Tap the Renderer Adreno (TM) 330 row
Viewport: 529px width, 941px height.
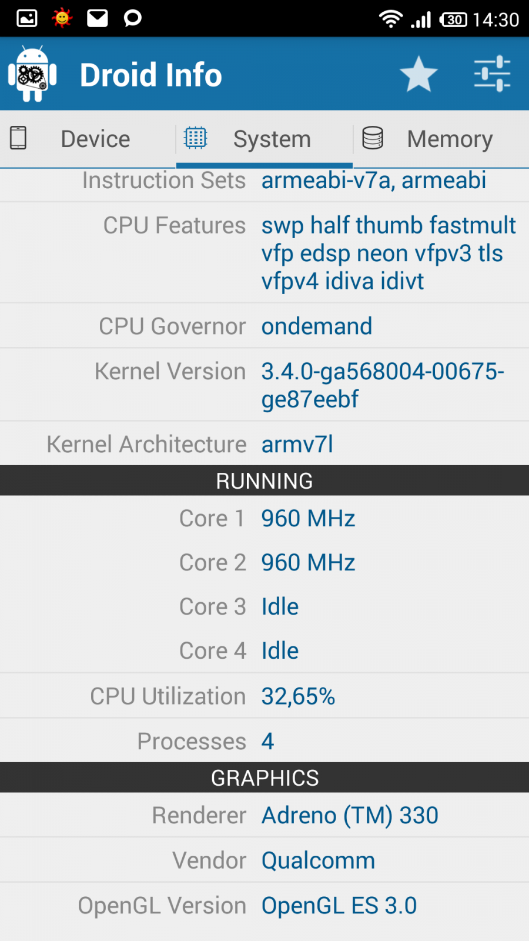[x=264, y=816]
